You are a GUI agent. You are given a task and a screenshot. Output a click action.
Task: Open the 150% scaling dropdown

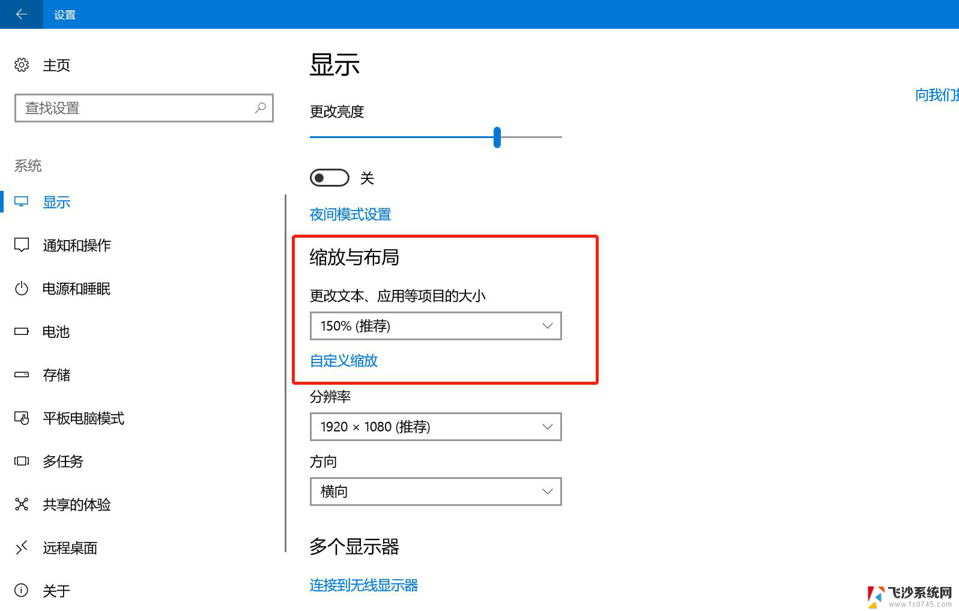tap(436, 326)
